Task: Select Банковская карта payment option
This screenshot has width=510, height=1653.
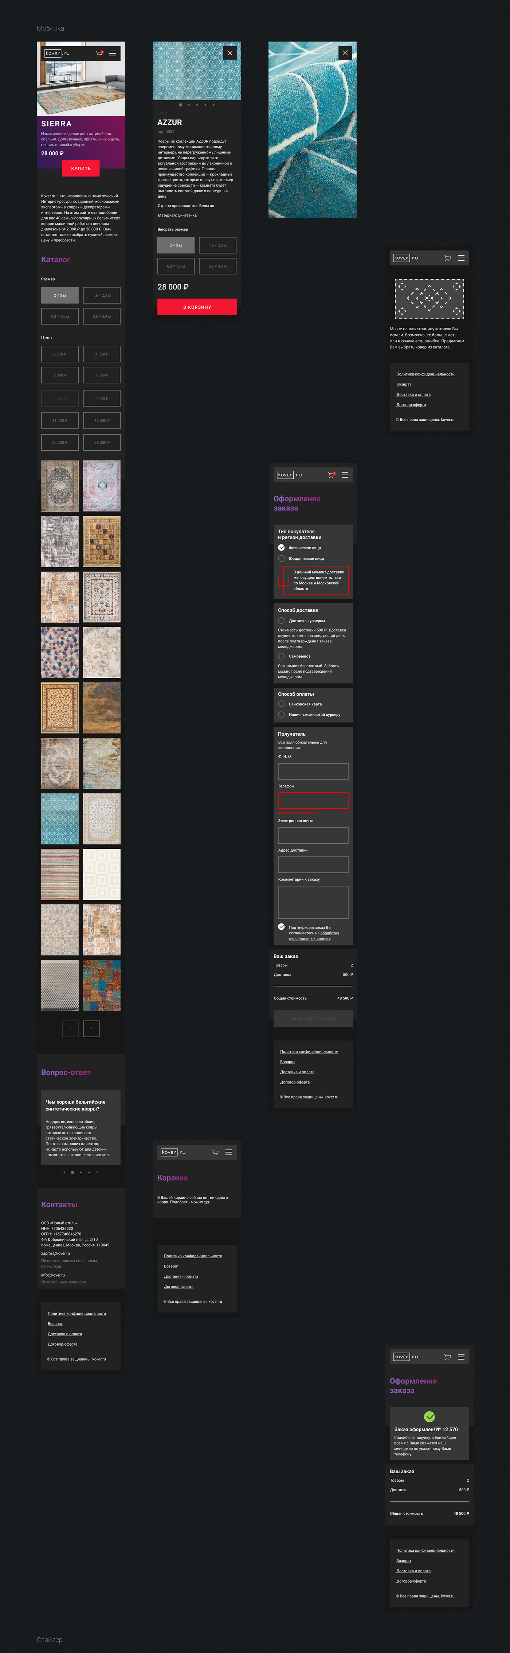Action: (x=281, y=704)
